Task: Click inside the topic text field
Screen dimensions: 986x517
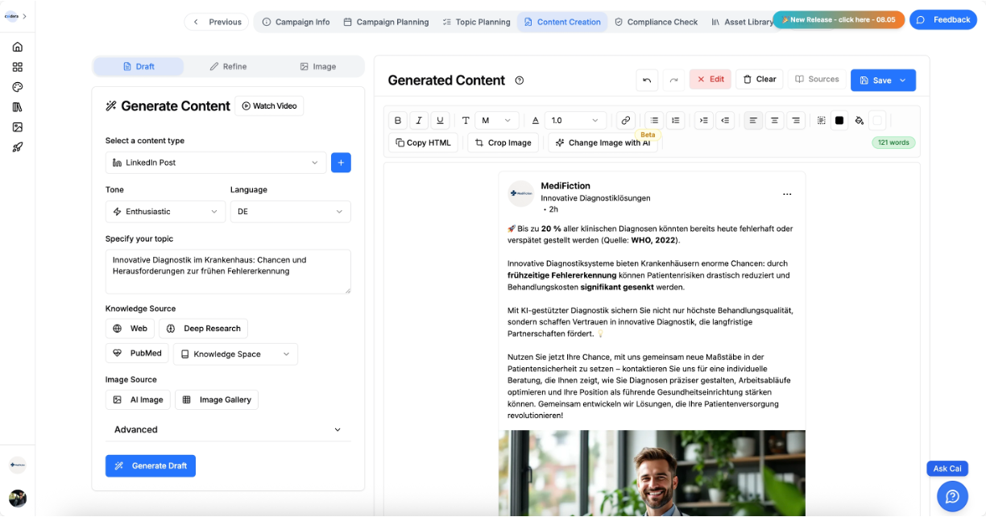Action: pyautogui.click(x=228, y=271)
